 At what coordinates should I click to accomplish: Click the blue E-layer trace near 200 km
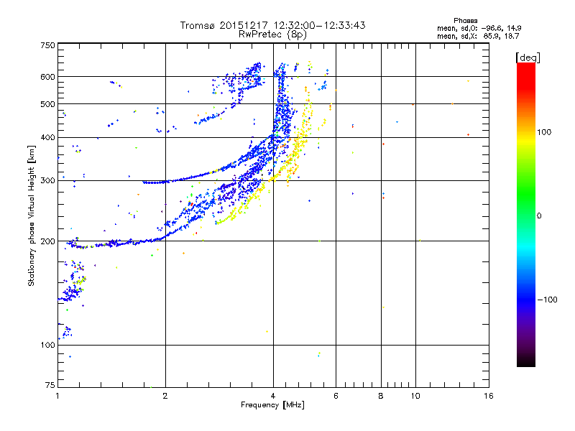point(117,243)
